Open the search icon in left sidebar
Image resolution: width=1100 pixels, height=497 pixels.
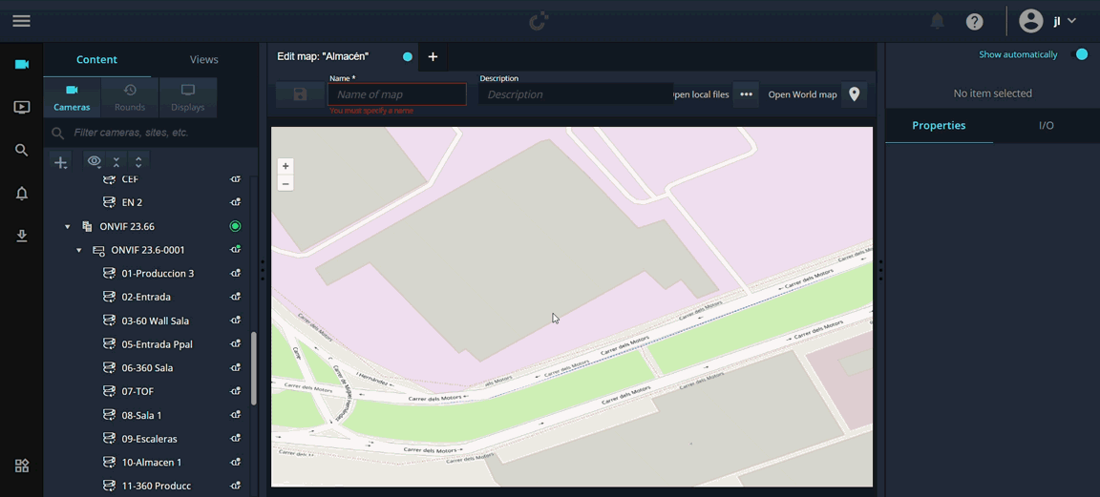[21, 150]
